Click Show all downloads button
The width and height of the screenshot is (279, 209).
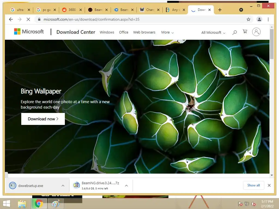[x=254, y=185]
